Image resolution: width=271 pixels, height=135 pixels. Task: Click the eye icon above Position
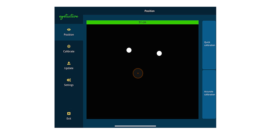[69, 29]
